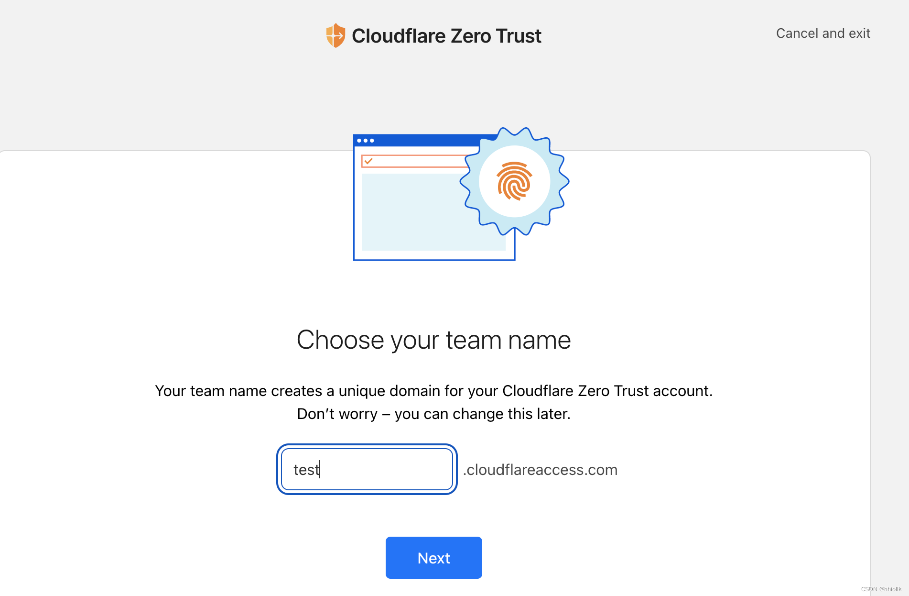Click the 'you can change this later' text
The height and width of the screenshot is (596, 909).
pyautogui.click(x=482, y=414)
